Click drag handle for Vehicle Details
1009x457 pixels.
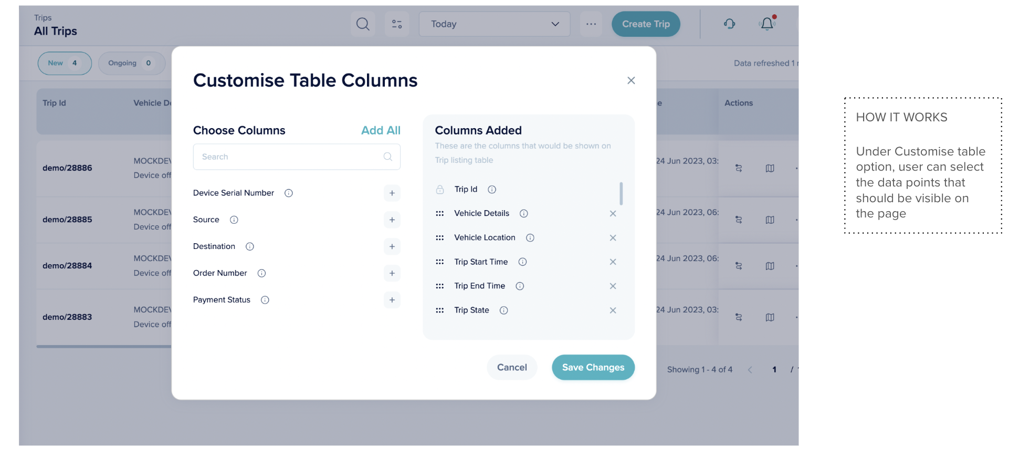[440, 214]
